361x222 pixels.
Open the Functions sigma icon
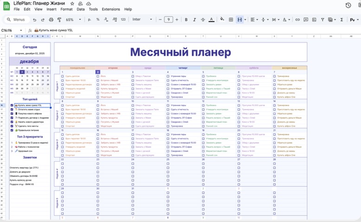[x=342, y=20]
